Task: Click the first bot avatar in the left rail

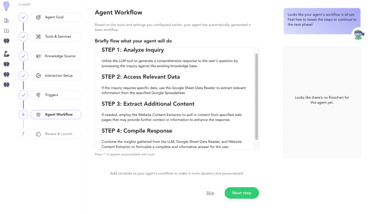Action: 6,41
